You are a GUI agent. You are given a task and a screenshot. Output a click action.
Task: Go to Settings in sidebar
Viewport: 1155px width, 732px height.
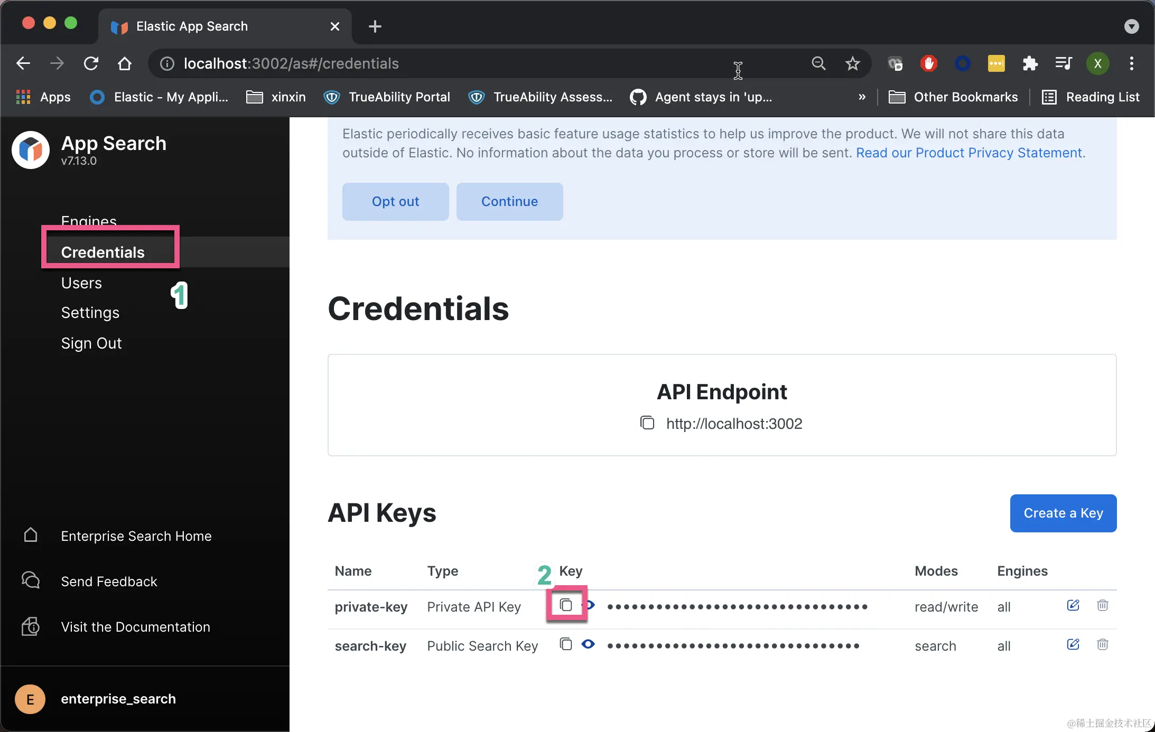(90, 313)
